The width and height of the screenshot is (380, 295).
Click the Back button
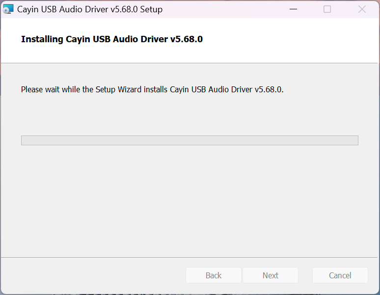[213, 275]
